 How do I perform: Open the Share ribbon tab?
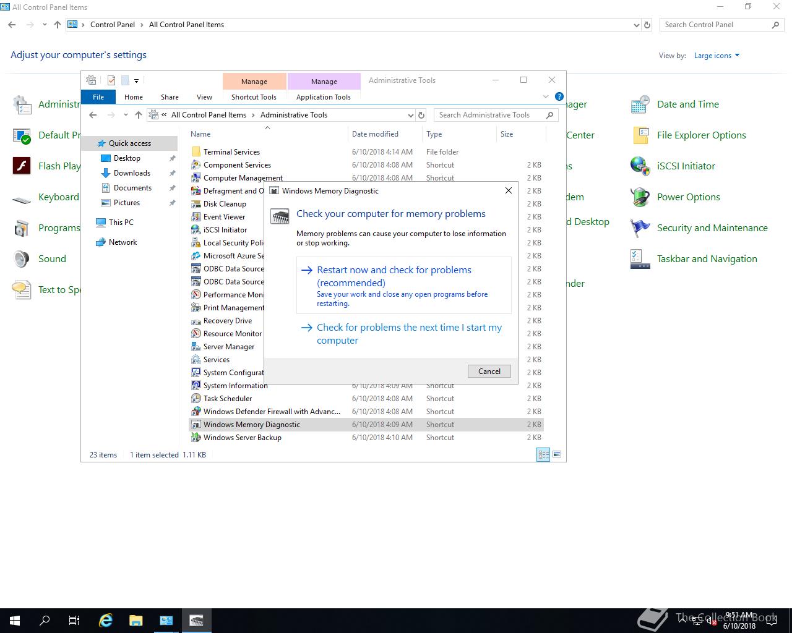click(x=170, y=97)
